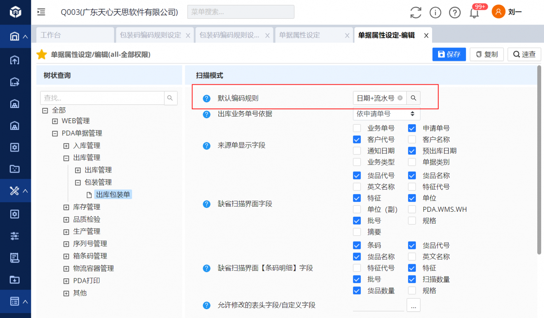Collapse the PDA单据管理 tree node
This screenshot has width=544, height=318.
pyautogui.click(x=55, y=134)
